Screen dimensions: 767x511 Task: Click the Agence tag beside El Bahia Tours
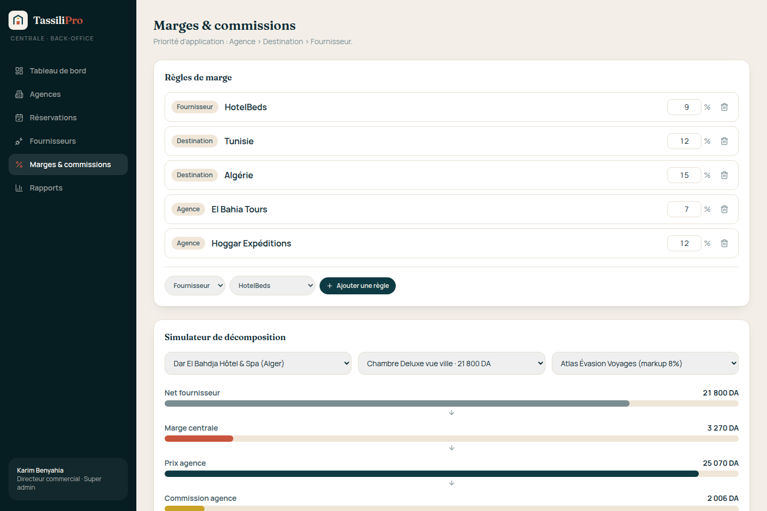pos(188,209)
